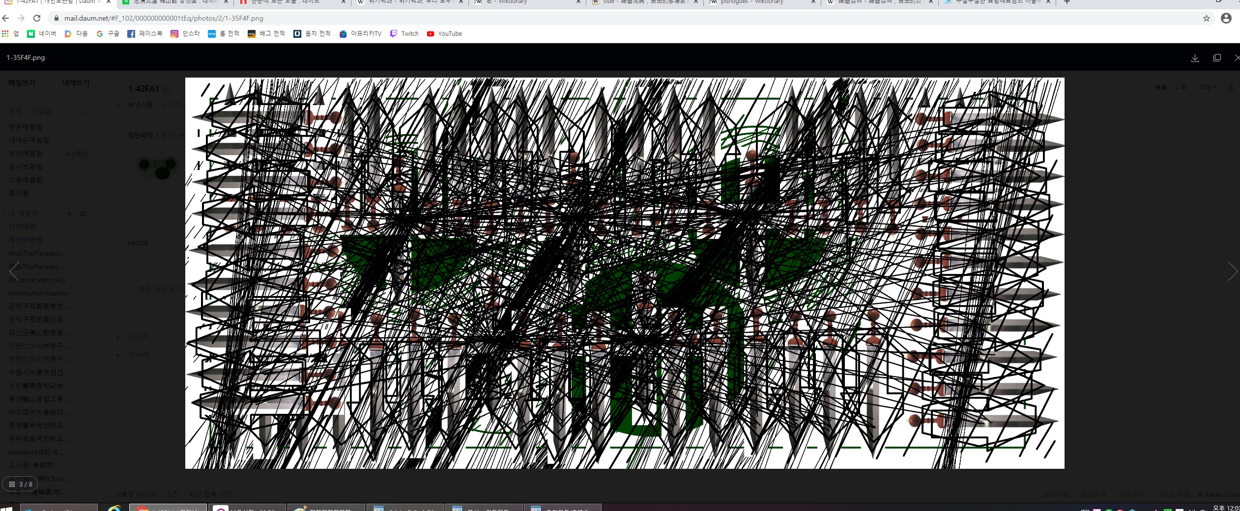Screen dimensions: 1240x511
Task: Go to the previous photo
Action: pos(14,270)
